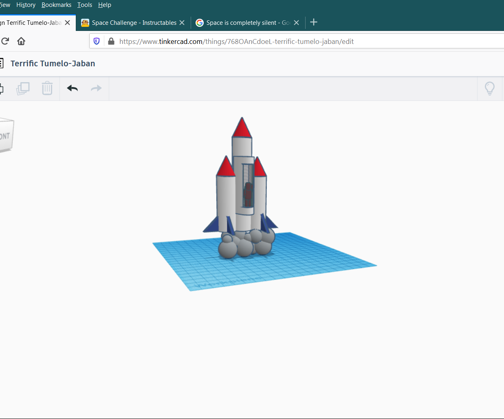The width and height of the screenshot is (504, 419).
Task: Switch to the Google search tab
Action: click(244, 22)
